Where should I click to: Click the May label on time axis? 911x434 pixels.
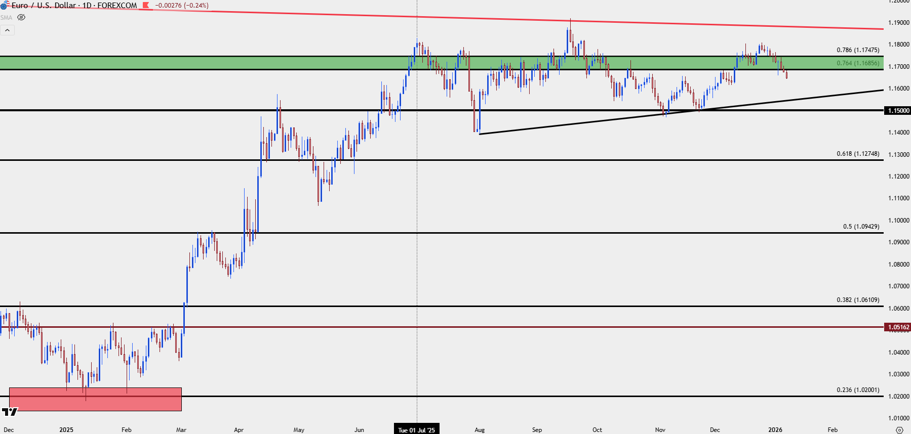click(x=299, y=430)
